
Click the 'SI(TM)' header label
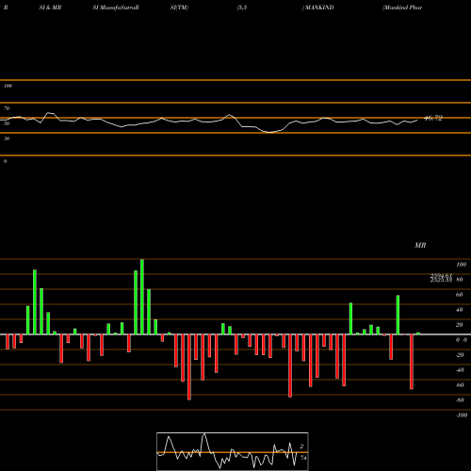179,8
